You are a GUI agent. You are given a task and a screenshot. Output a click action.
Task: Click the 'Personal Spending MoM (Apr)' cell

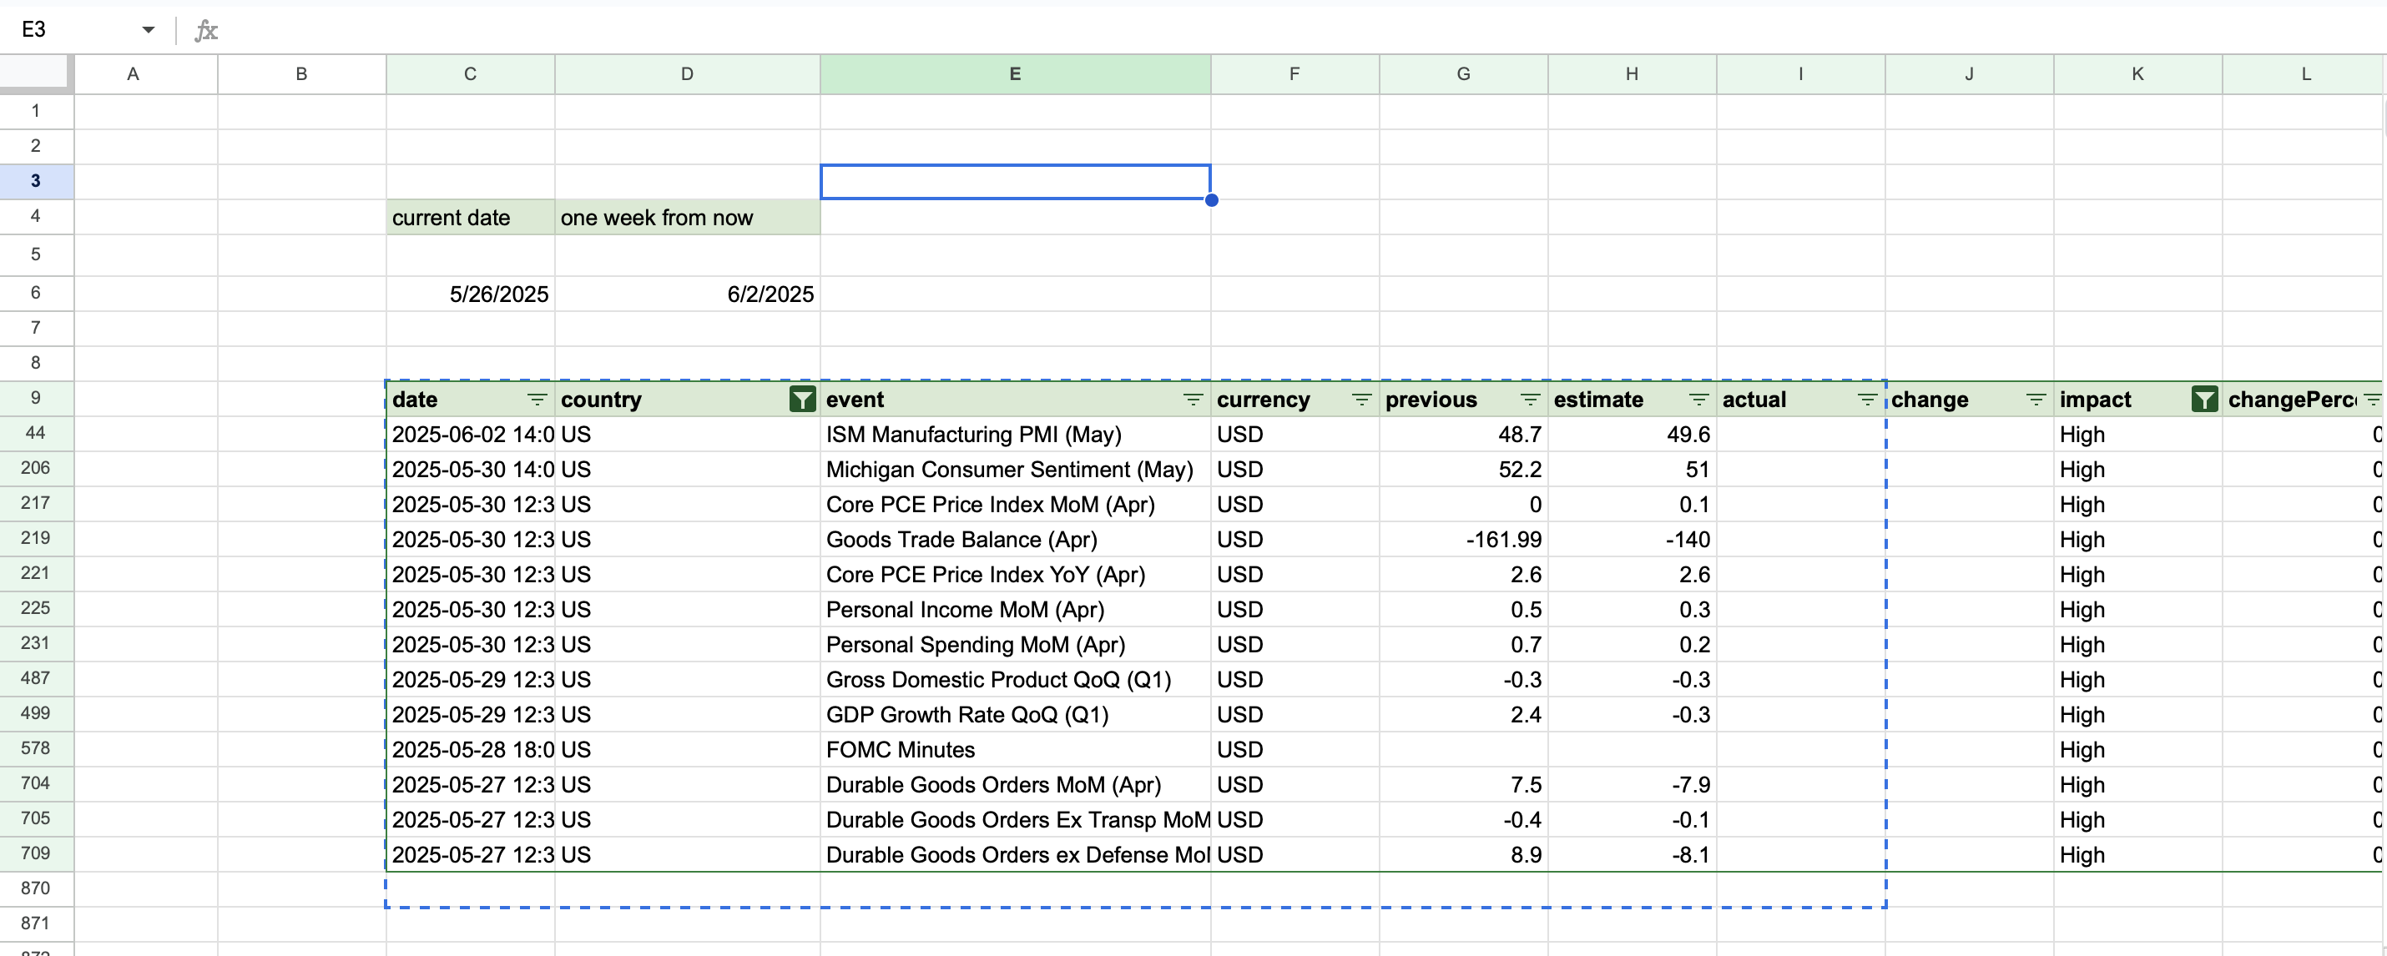[1016, 645]
